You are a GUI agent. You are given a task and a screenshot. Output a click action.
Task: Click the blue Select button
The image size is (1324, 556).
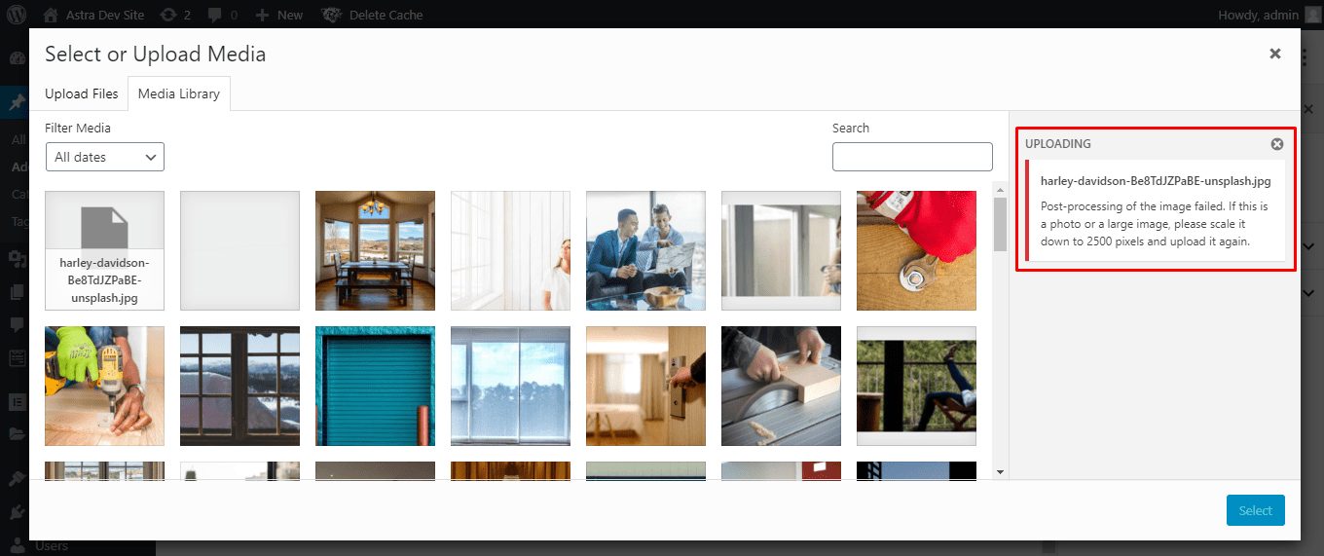[1256, 510]
